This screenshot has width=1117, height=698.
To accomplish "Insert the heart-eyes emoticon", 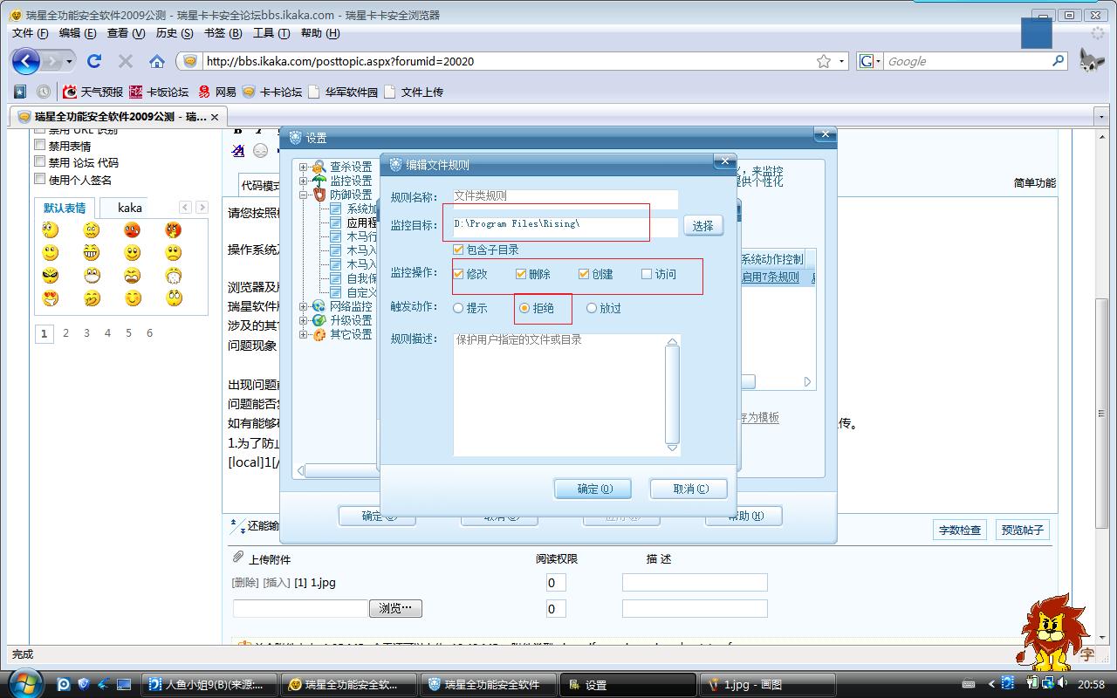I will (50, 298).
